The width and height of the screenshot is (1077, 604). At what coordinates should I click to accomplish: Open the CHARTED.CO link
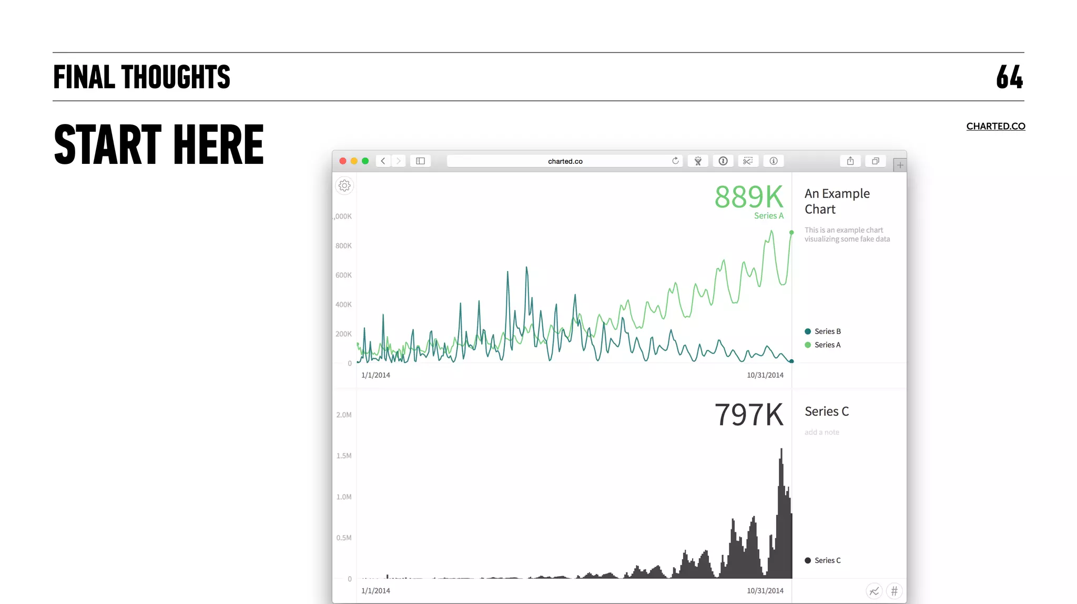point(995,126)
